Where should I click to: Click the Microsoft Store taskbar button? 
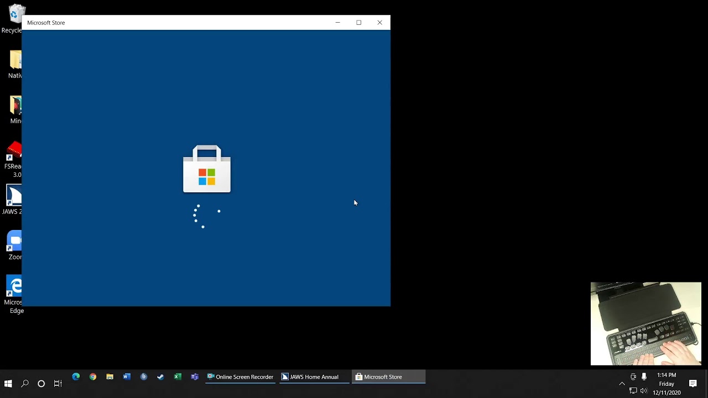[x=388, y=377]
